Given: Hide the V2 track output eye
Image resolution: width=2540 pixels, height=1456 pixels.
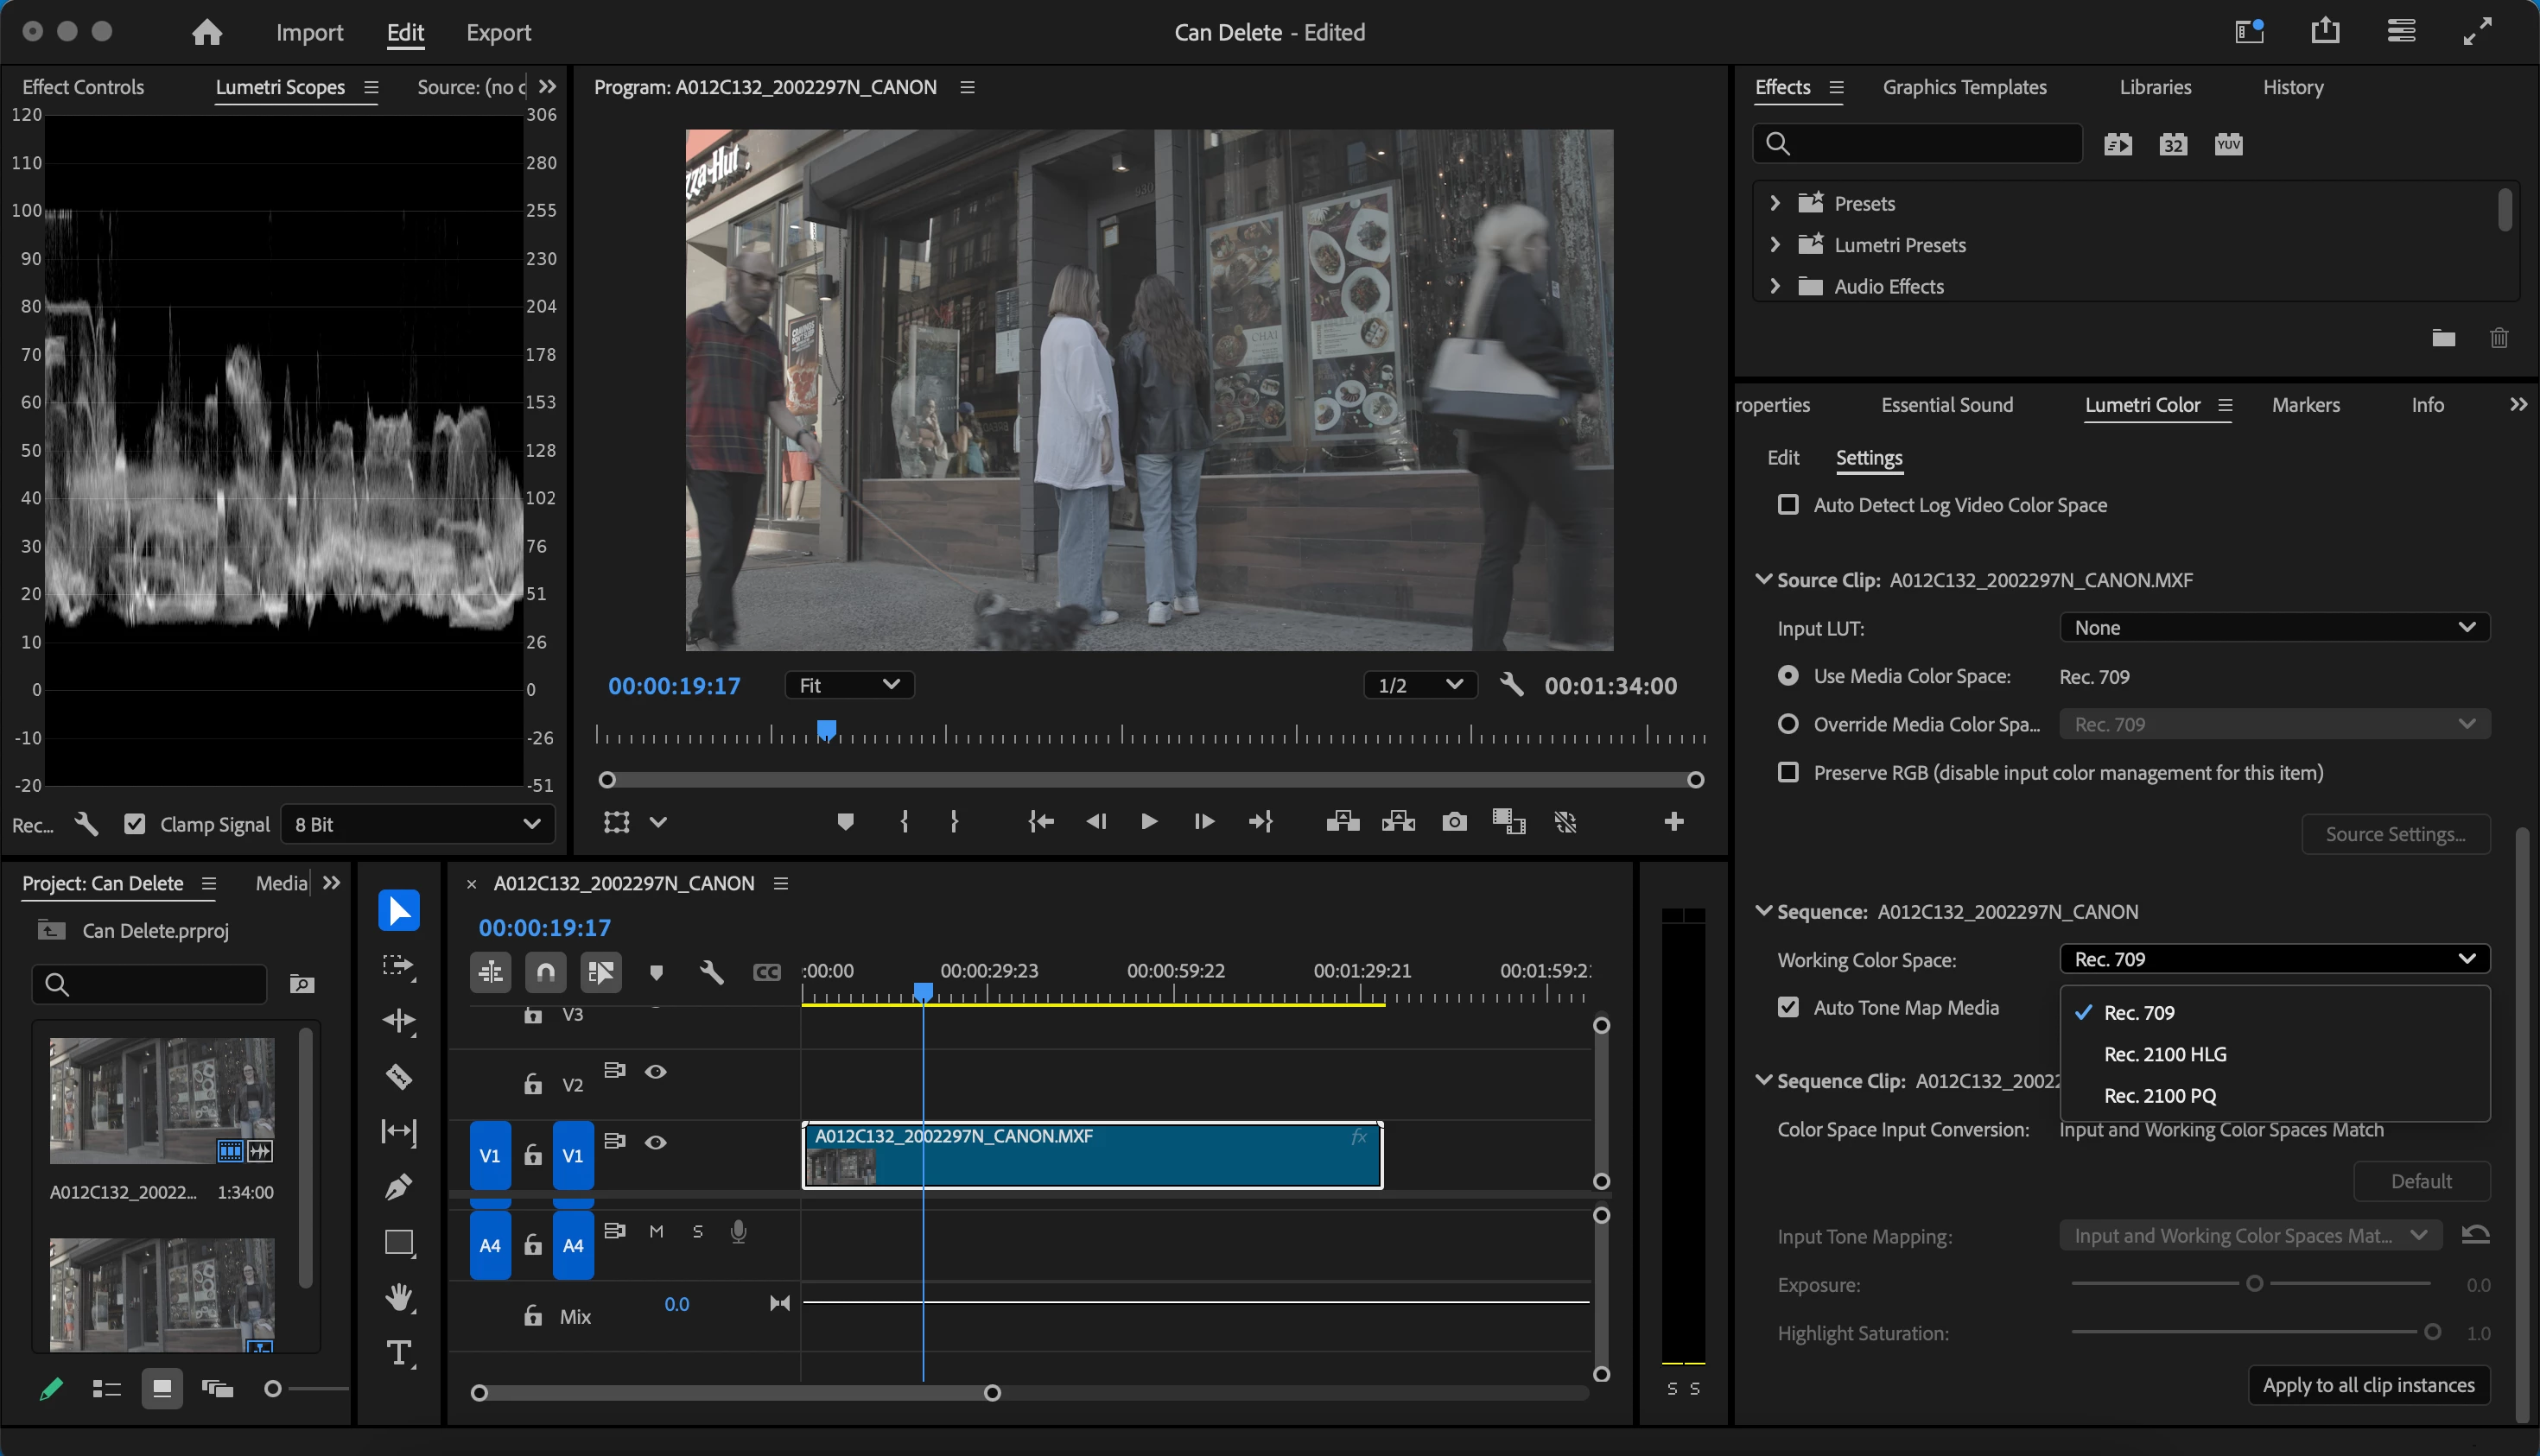Looking at the screenshot, I should coord(655,1072).
